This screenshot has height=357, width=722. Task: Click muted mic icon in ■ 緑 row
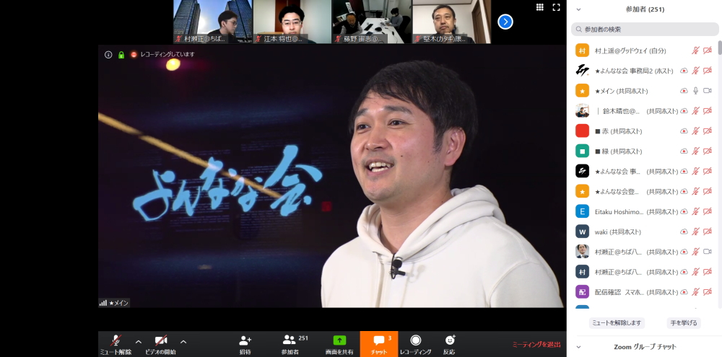696,151
